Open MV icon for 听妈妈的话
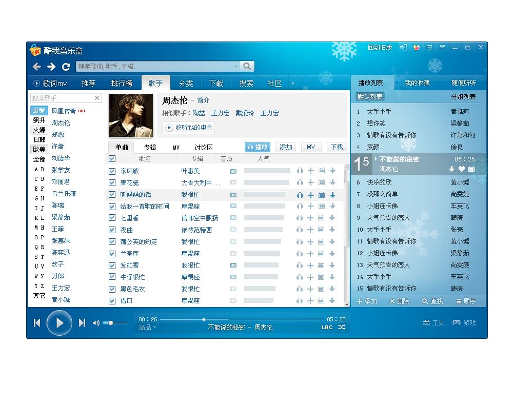The height and width of the screenshot is (410, 513). (x=322, y=195)
